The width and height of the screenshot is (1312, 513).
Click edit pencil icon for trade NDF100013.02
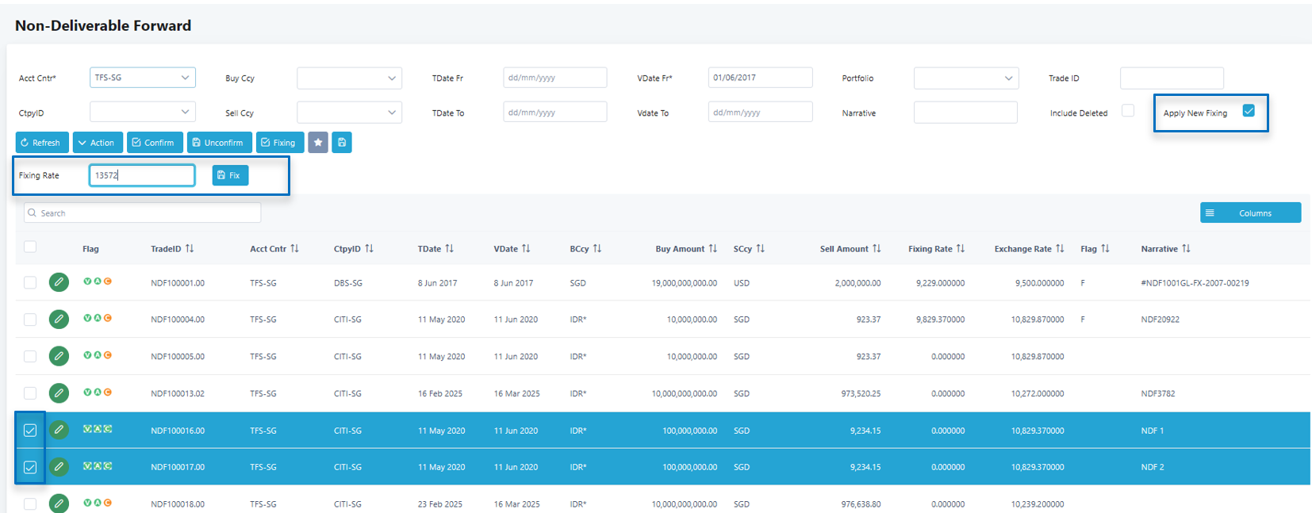pos(59,393)
